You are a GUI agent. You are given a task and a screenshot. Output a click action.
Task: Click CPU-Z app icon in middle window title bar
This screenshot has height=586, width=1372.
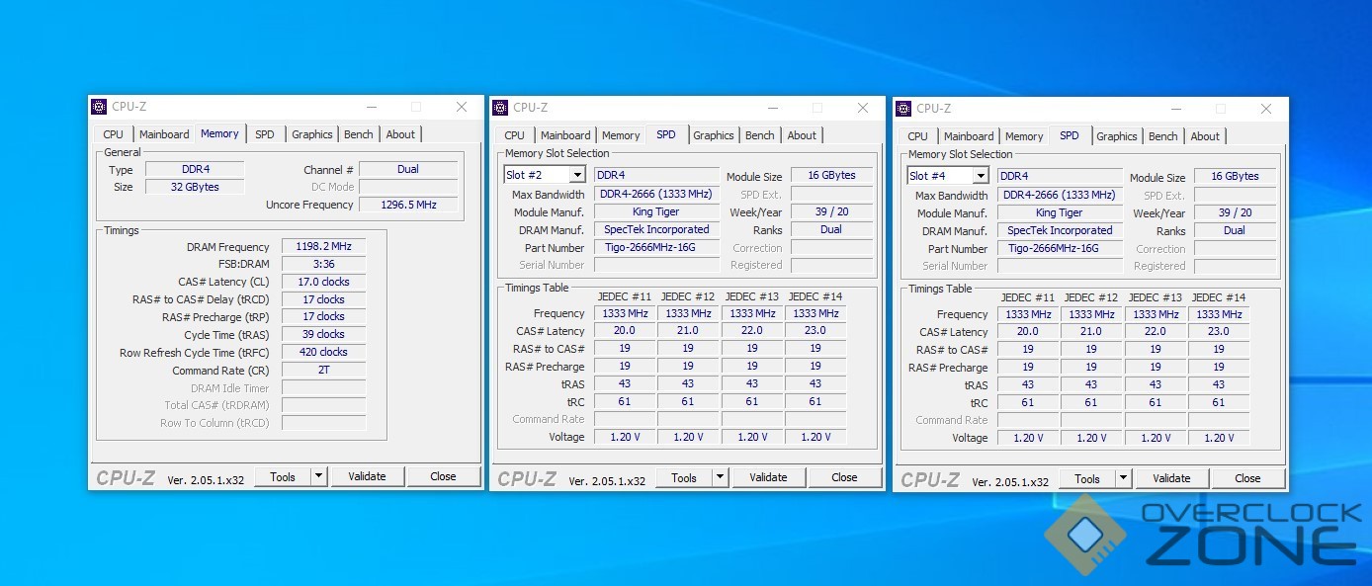tap(500, 108)
